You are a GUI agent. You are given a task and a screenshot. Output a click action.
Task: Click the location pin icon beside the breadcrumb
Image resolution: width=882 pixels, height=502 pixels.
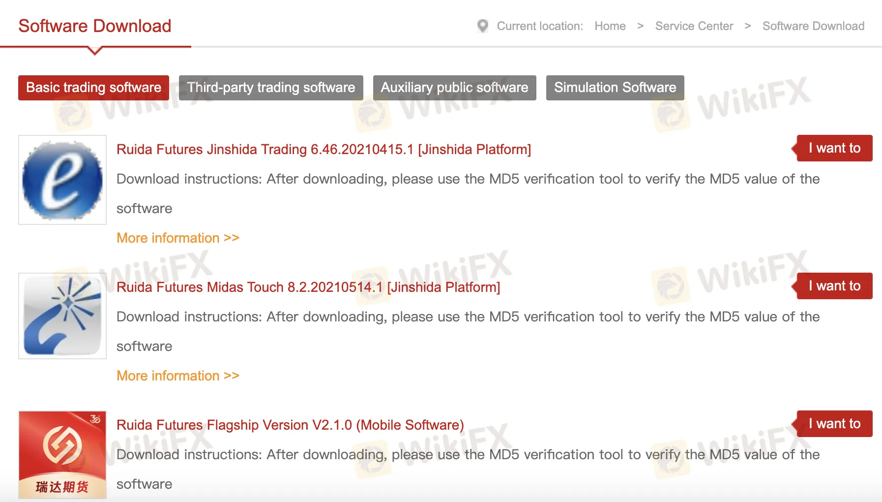(x=482, y=26)
